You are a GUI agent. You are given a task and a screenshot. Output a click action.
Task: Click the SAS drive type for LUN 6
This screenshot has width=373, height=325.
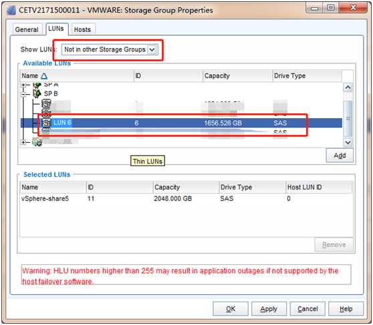coord(280,123)
